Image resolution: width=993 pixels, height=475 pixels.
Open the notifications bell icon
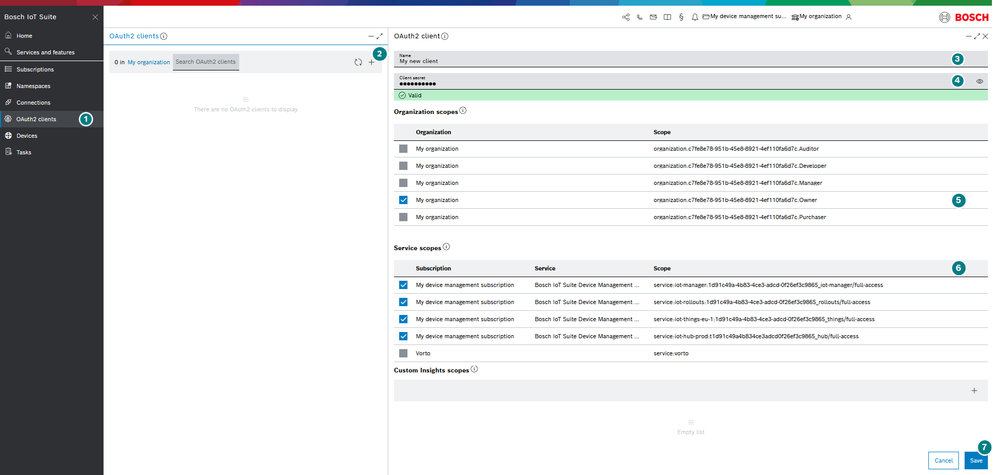[695, 17]
